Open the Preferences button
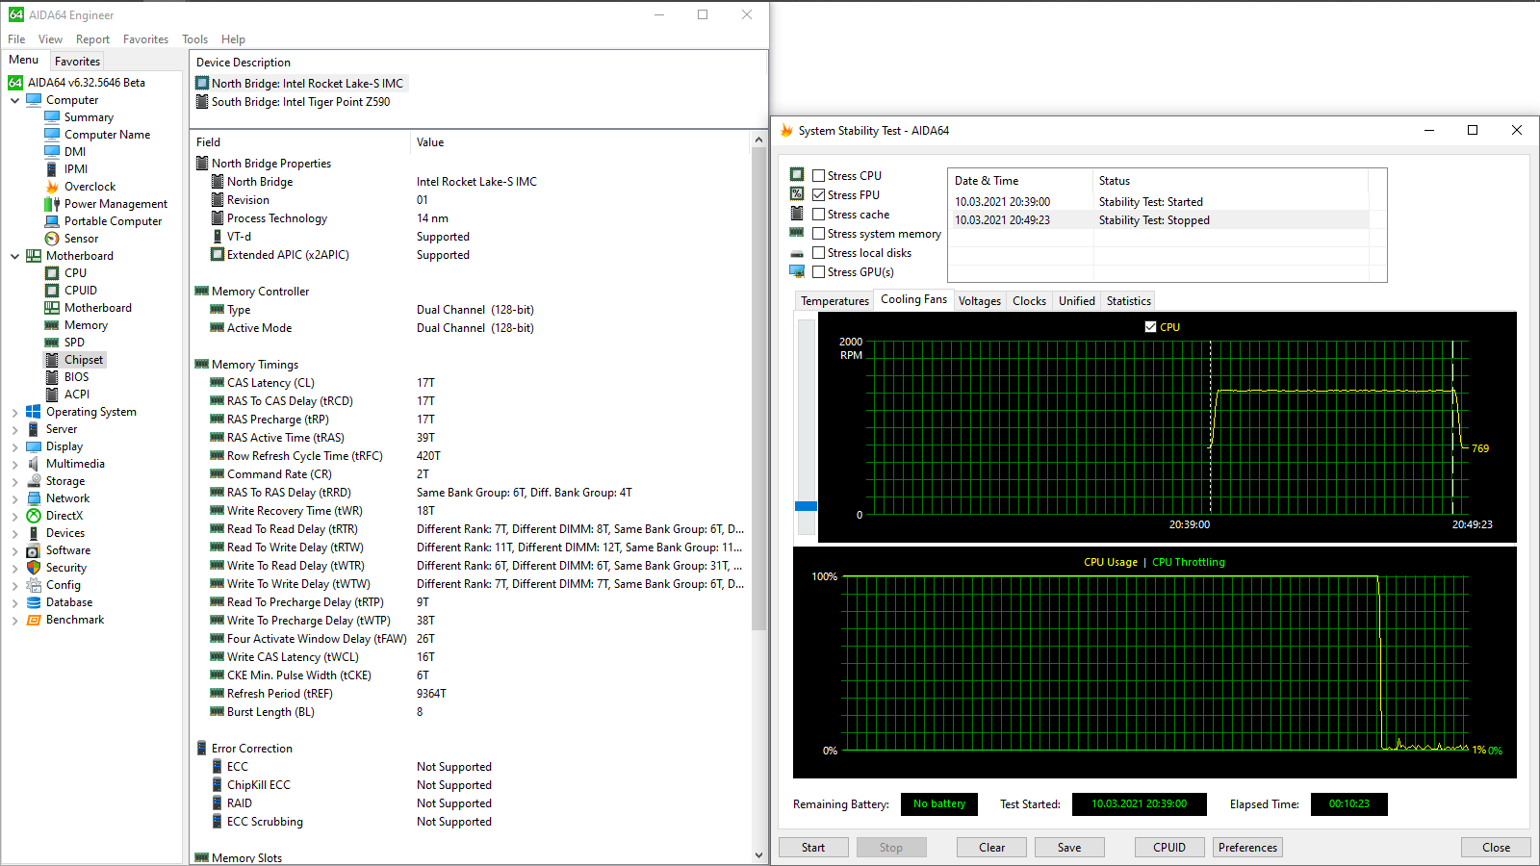 coord(1247,848)
